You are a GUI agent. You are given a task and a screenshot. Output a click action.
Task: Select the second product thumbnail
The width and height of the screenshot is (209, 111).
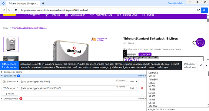coord(11,59)
